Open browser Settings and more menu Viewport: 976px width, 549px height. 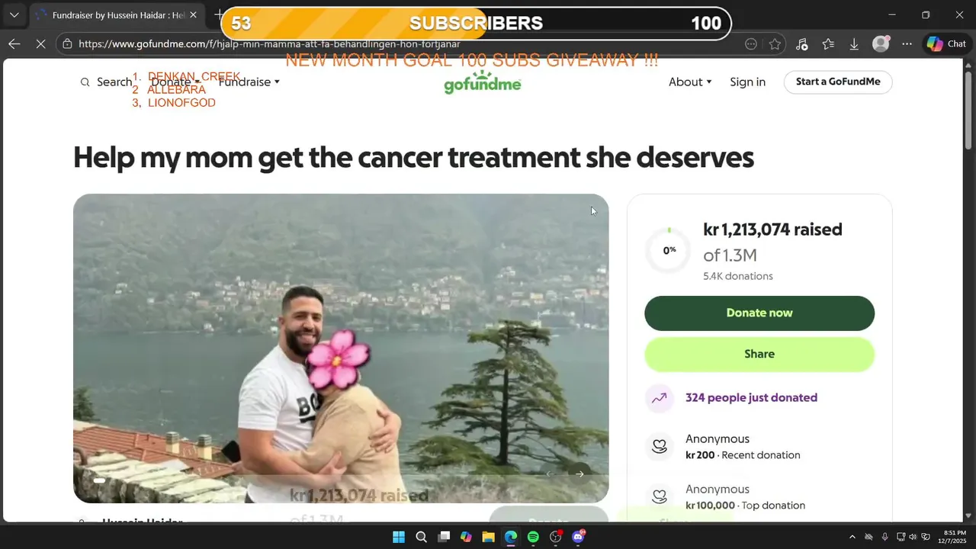(907, 44)
